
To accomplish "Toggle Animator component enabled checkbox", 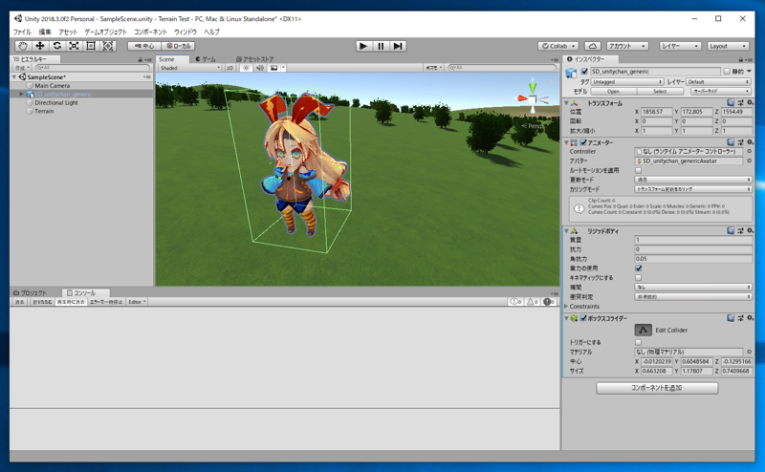I will (x=583, y=142).
